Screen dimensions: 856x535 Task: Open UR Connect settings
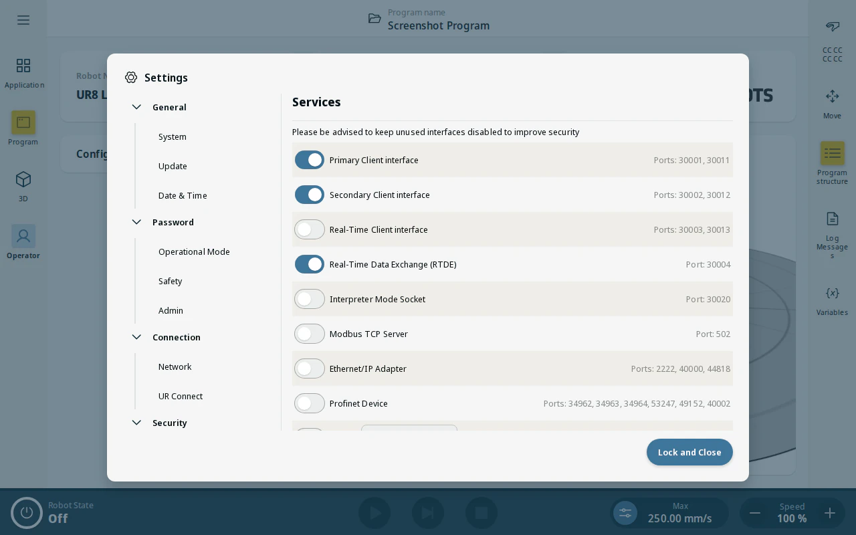pos(181,396)
